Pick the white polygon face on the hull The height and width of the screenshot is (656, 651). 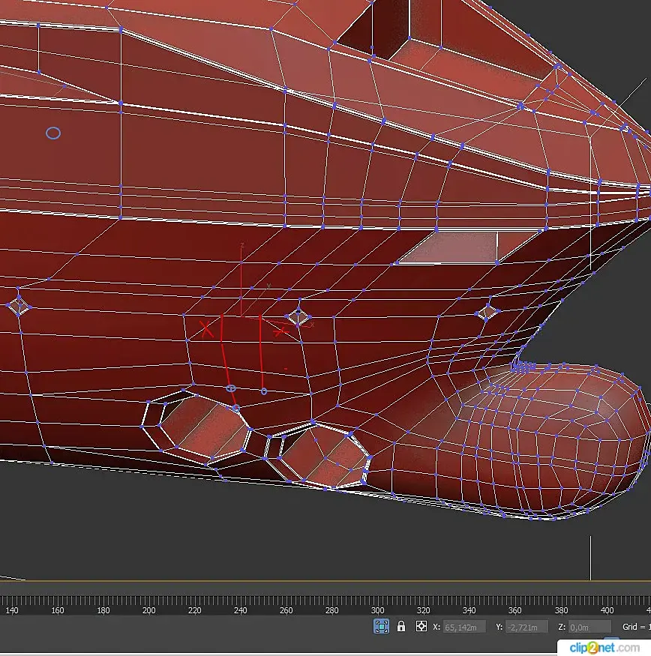point(455,247)
